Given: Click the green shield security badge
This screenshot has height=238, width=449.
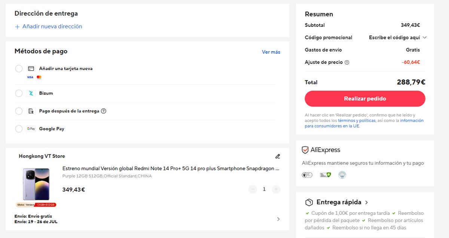Looking at the screenshot, I should point(325,174).
